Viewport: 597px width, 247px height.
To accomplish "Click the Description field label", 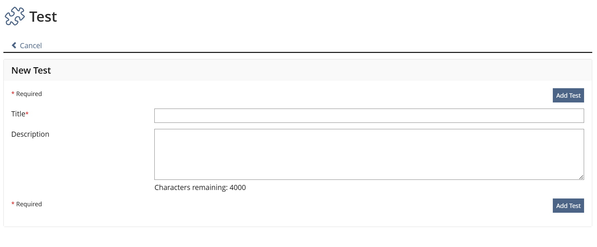I will pyautogui.click(x=30, y=134).
